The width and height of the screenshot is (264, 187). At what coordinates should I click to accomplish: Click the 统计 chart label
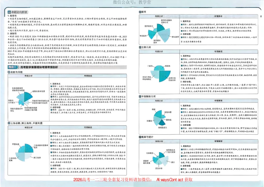pos(173,162)
